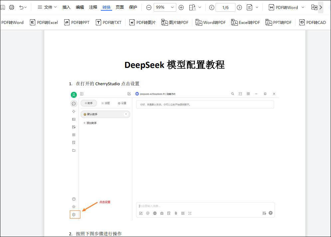The height and width of the screenshot is (237, 331).
Task: Expand the arrow beside the top PDF转Word
Action: point(303,7)
